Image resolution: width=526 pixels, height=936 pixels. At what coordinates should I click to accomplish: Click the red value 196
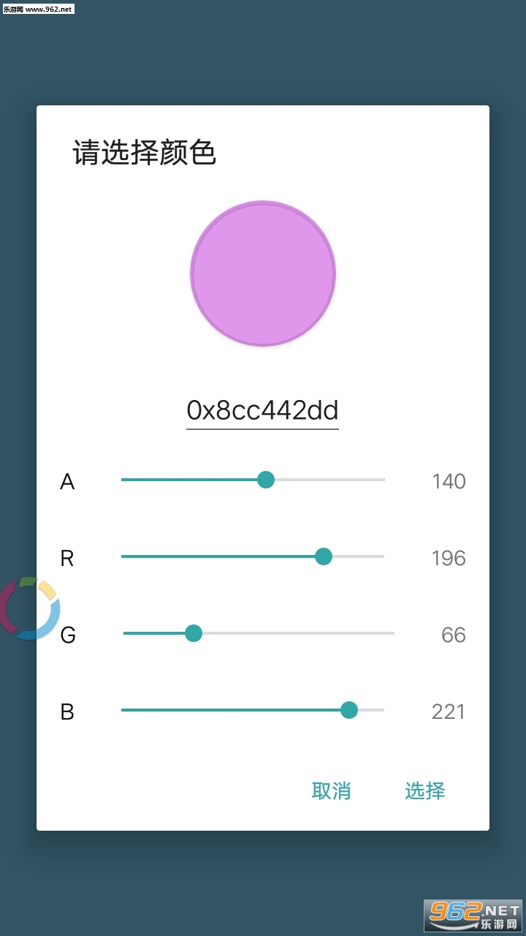[x=449, y=558]
